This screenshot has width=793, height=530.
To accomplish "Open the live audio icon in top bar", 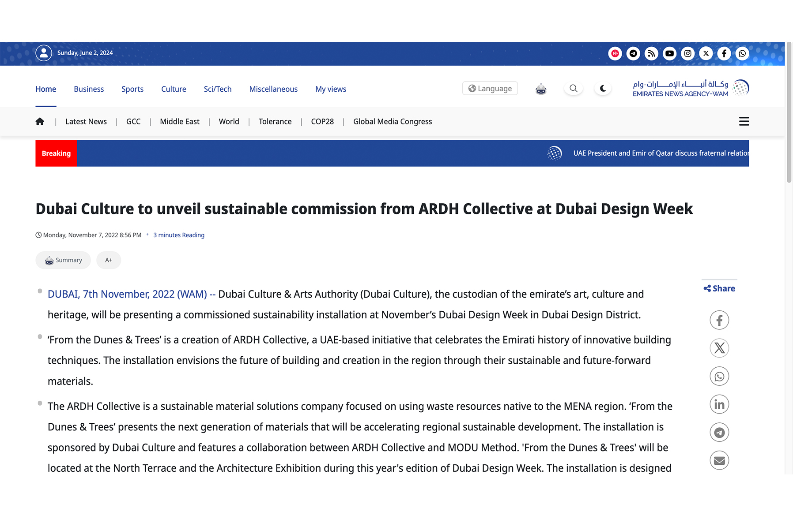I will coord(615,53).
